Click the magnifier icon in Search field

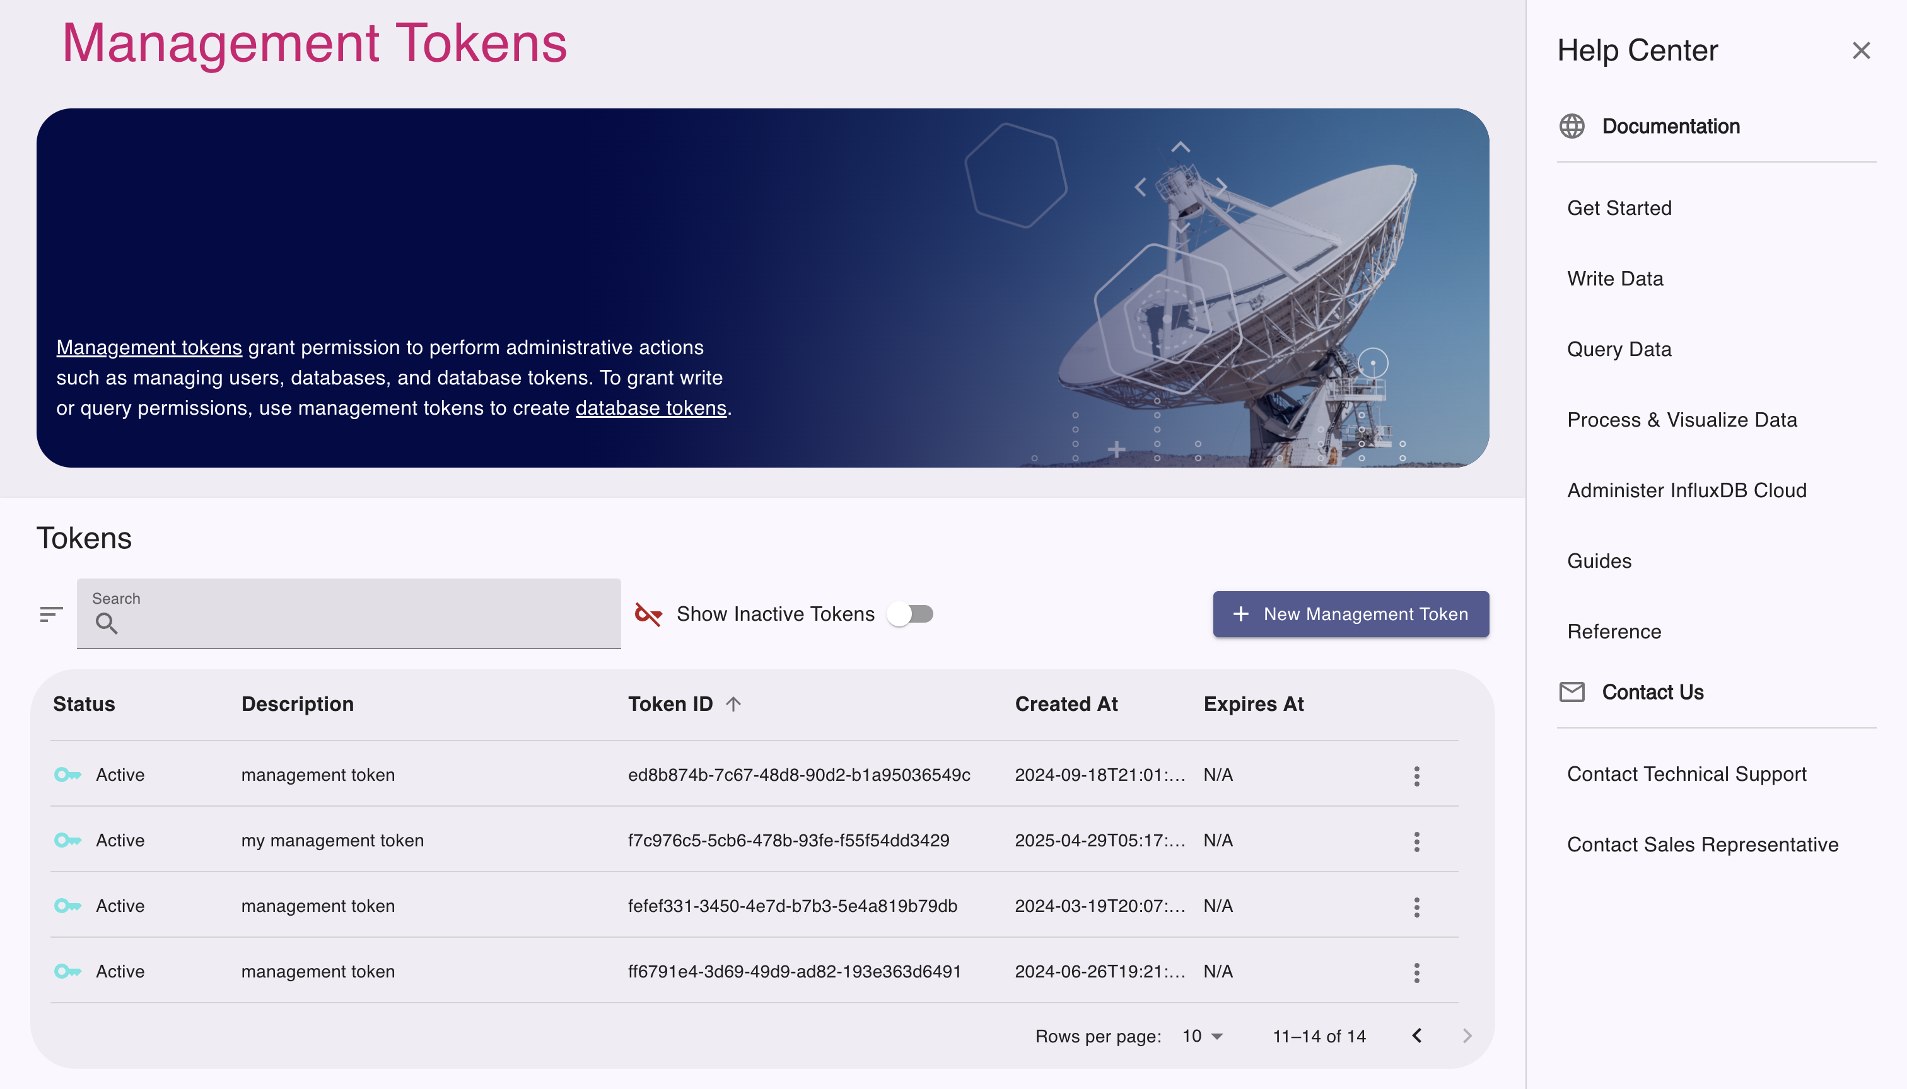107,623
